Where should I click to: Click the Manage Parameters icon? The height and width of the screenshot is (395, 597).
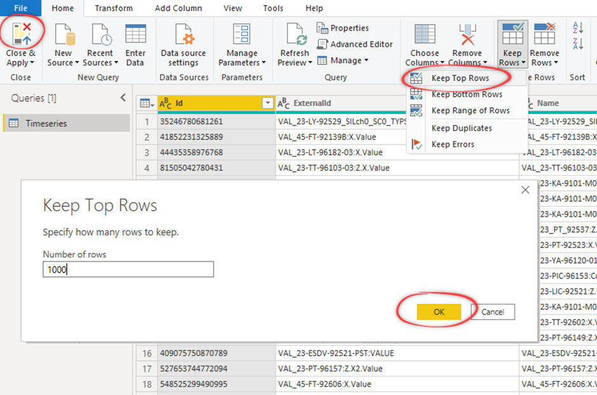(x=242, y=34)
